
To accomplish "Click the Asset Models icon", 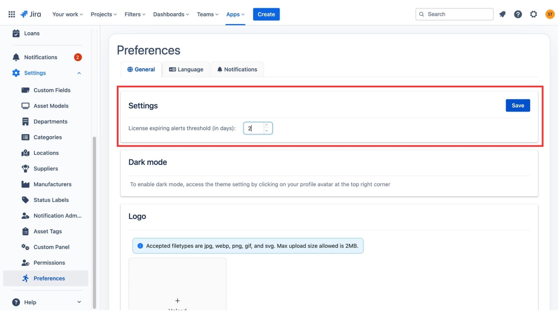I will click(25, 106).
